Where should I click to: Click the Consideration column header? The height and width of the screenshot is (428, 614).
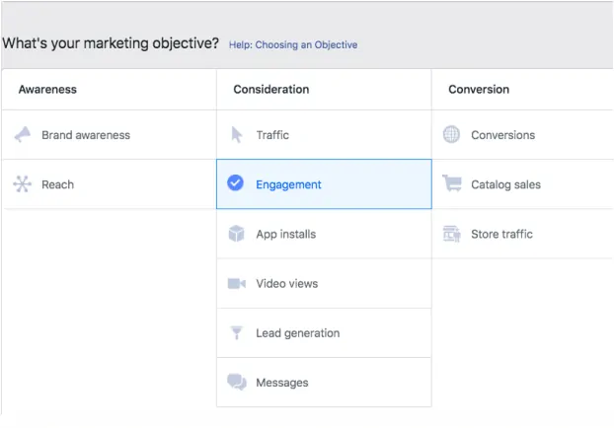[x=270, y=90]
